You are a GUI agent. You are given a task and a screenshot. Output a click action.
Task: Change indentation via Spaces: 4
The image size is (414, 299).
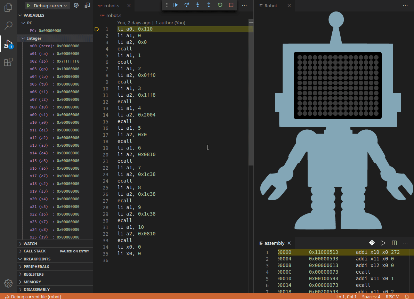click(x=371, y=297)
